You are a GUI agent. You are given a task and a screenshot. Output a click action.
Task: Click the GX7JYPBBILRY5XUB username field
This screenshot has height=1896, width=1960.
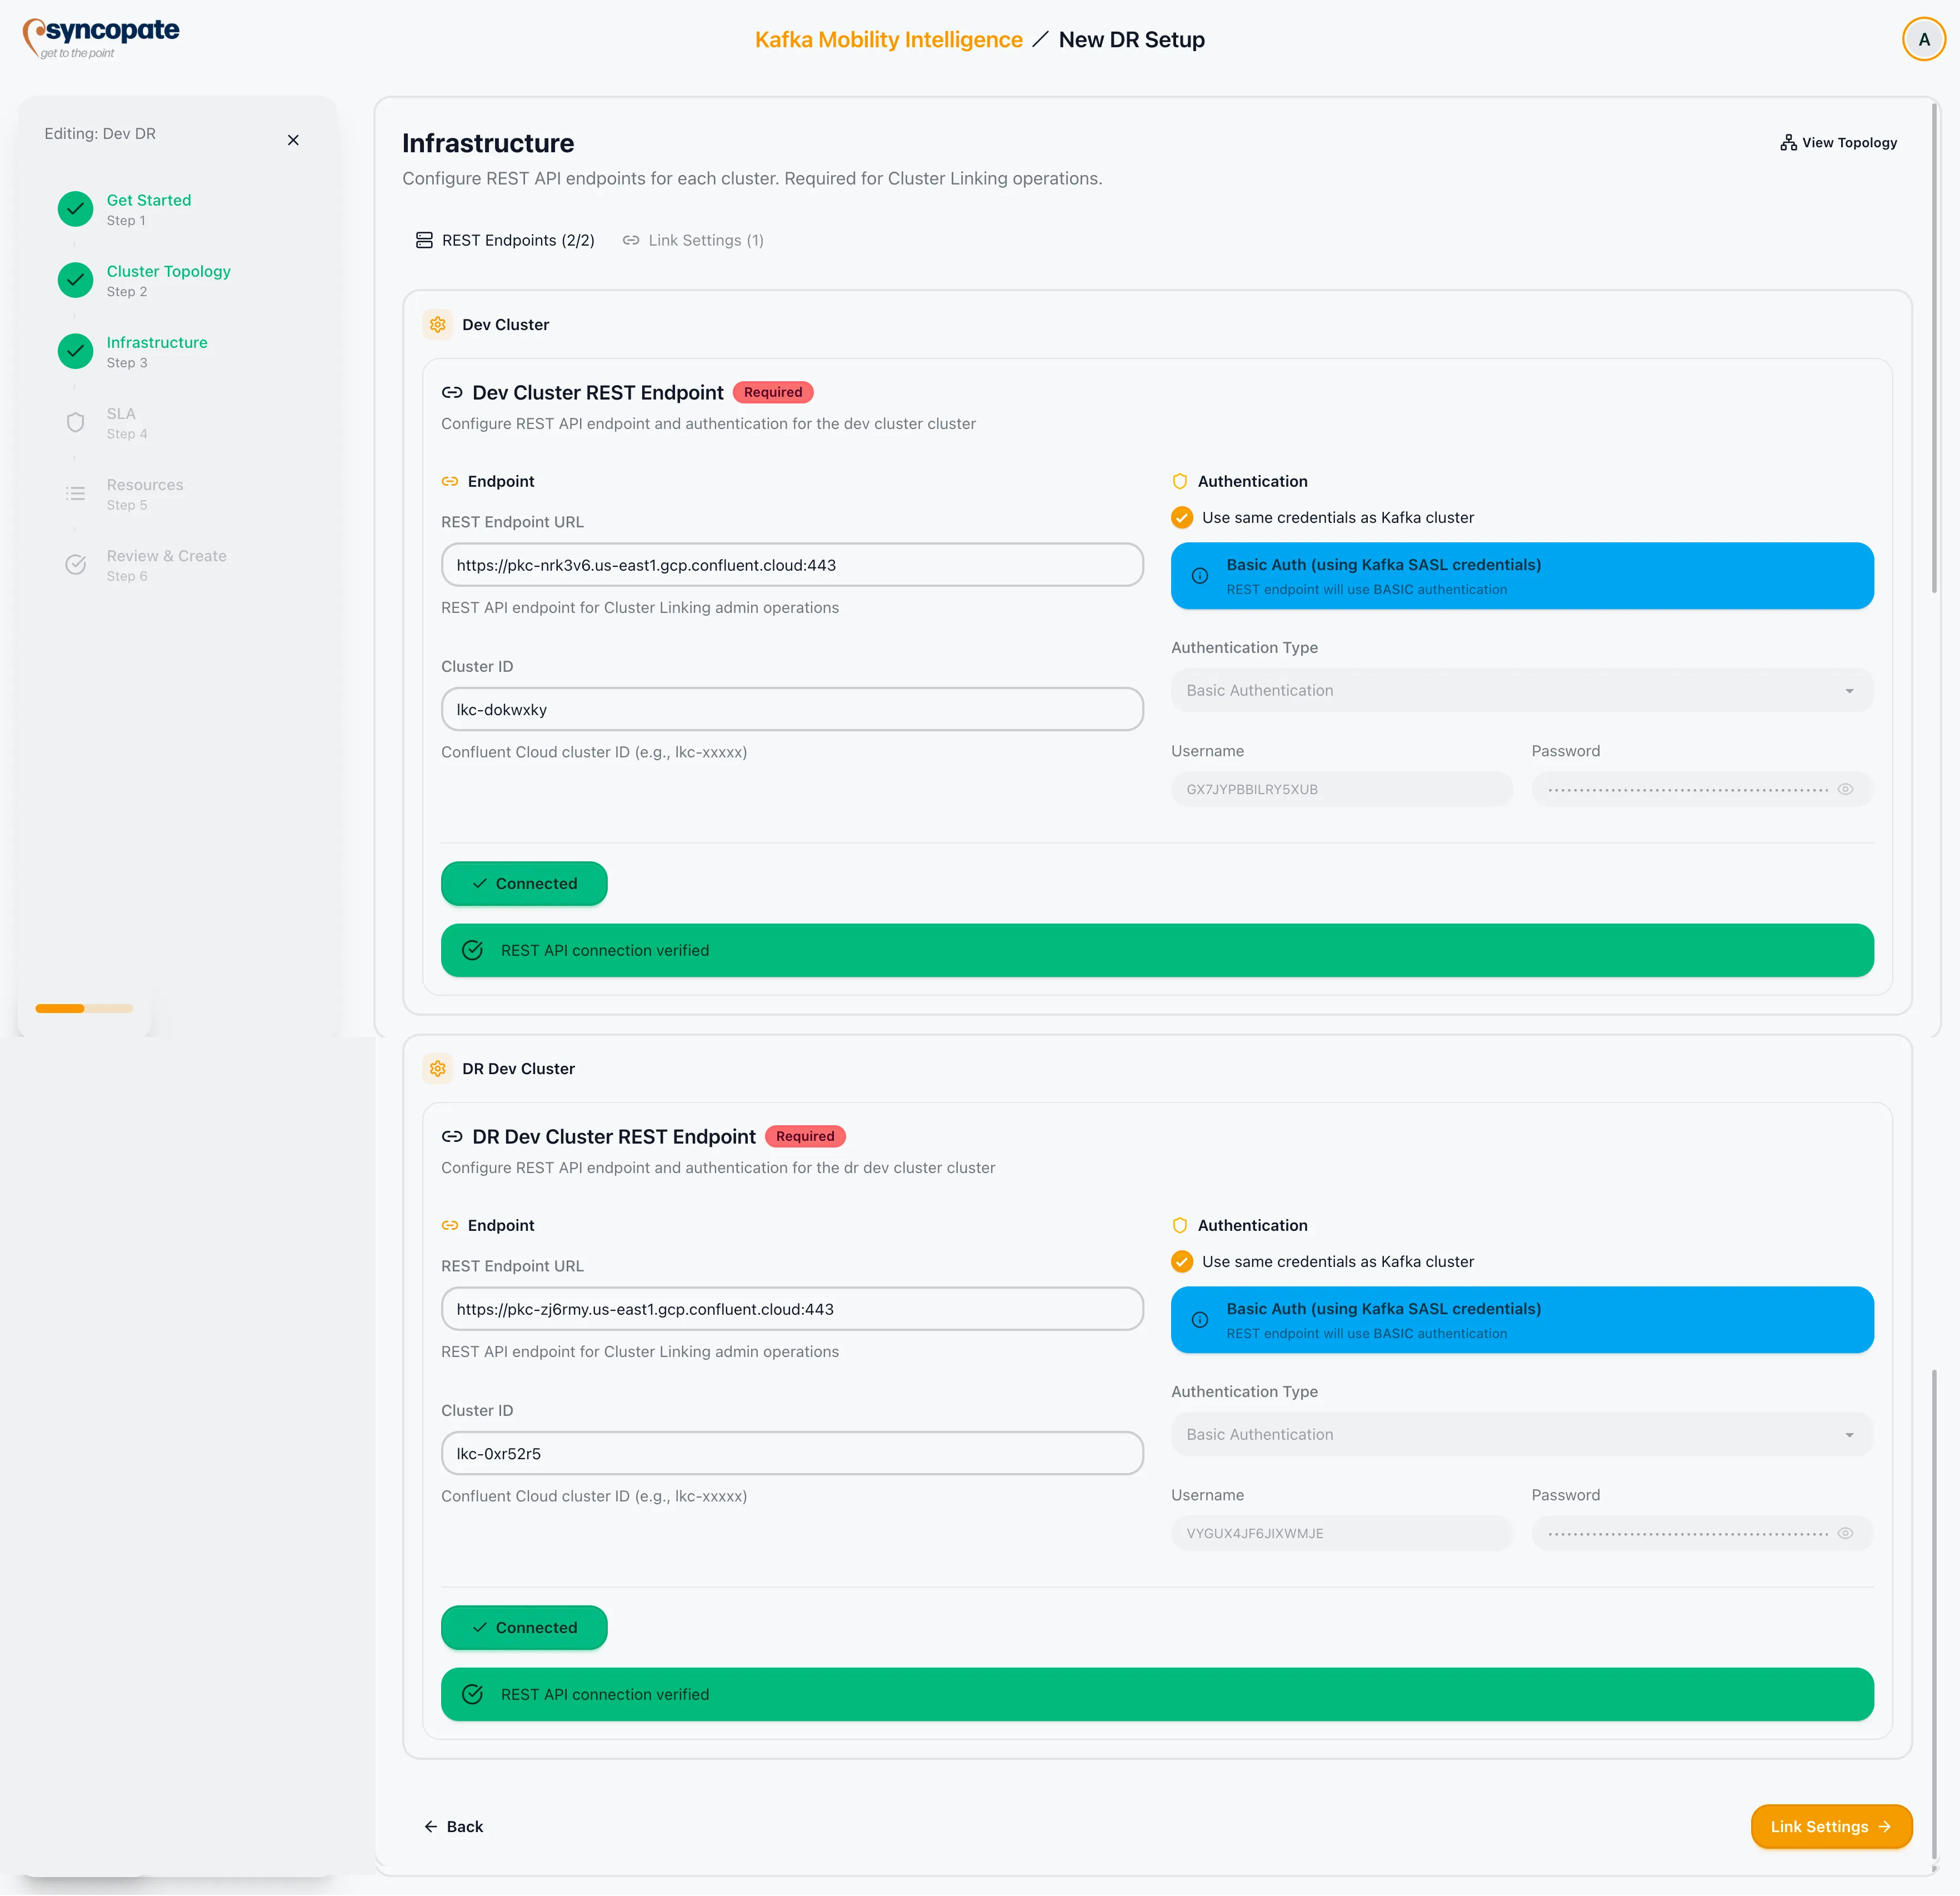(1342, 790)
